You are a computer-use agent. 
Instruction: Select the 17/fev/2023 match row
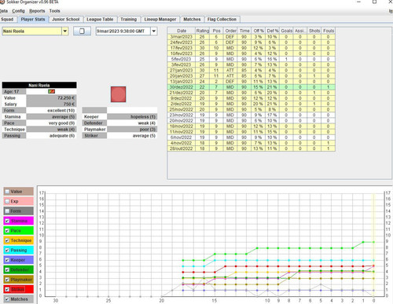(252, 48)
